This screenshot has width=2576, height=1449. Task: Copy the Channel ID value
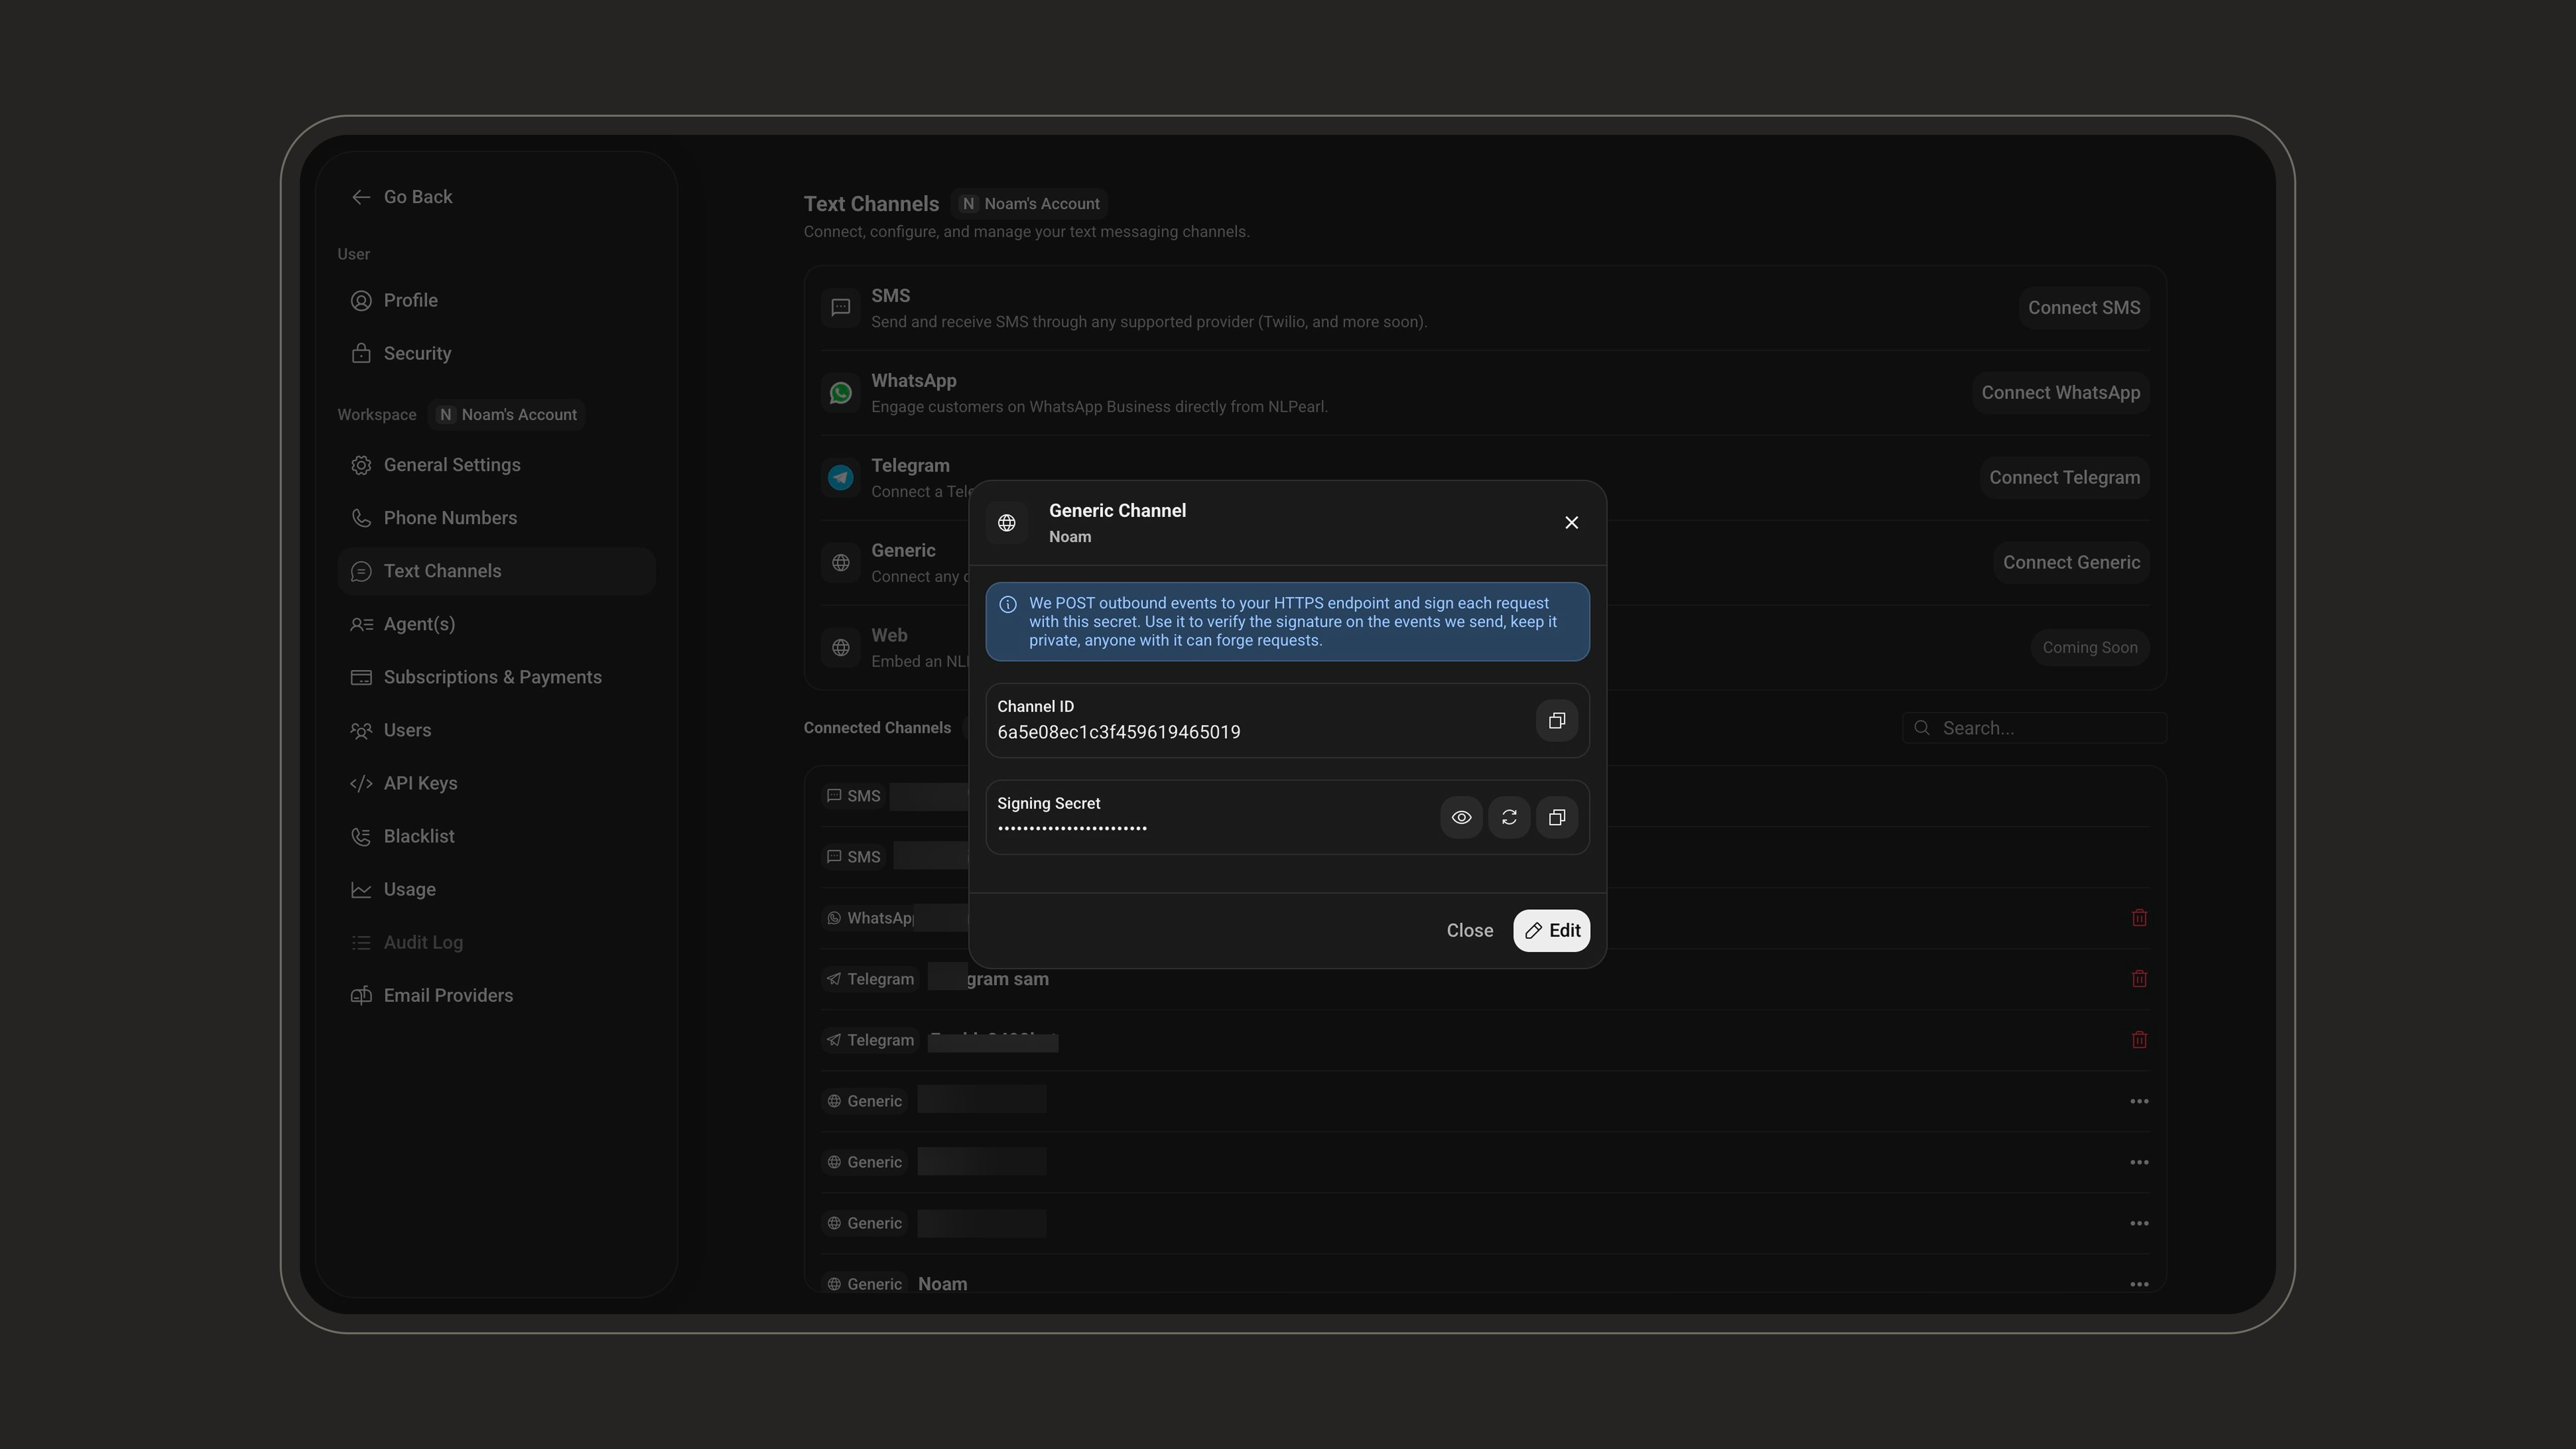(x=1556, y=721)
